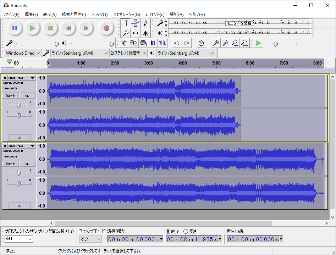Close the second audio track

5,146
